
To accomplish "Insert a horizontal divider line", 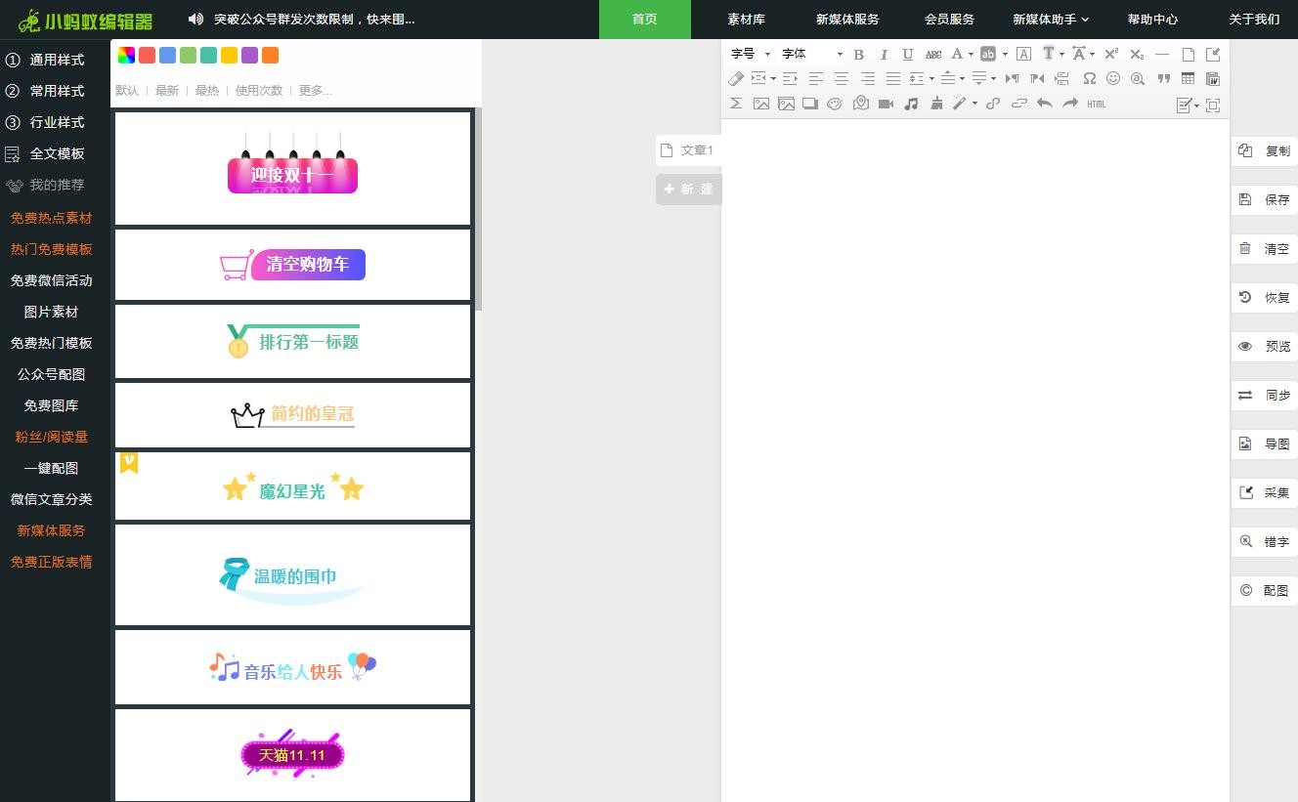I will (x=1162, y=55).
